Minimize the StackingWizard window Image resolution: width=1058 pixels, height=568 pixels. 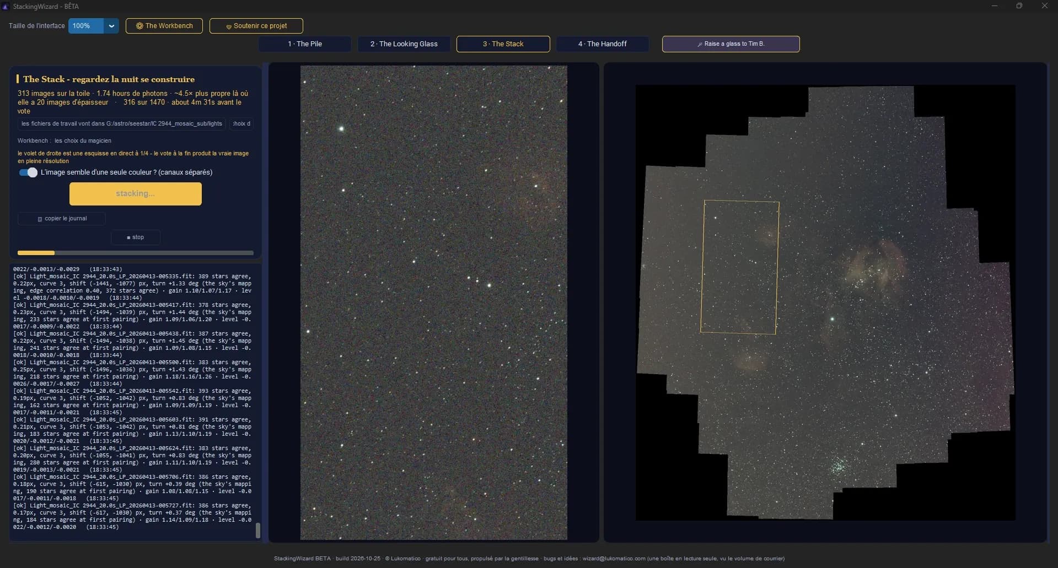coord(995,6)
